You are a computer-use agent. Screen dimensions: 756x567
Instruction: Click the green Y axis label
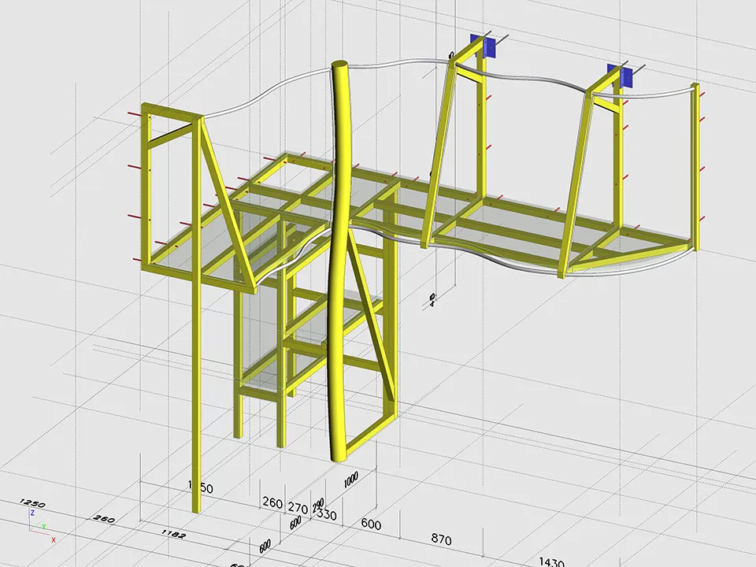[43, 527]
